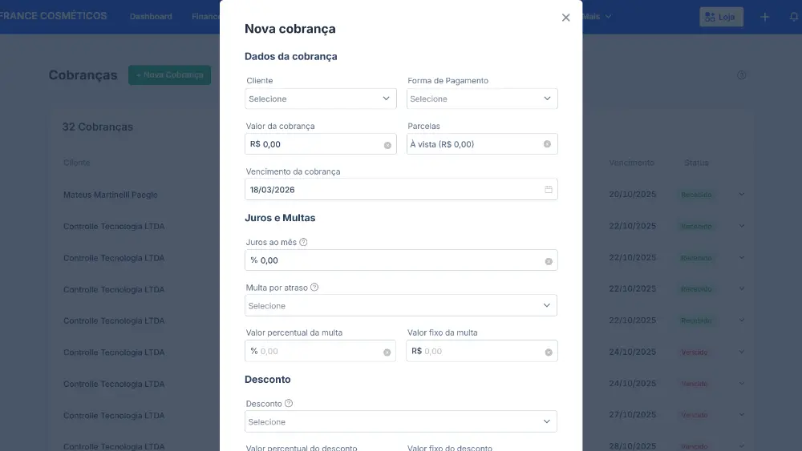The height and width of the screenshot is (451, 802).
Task: Click the FRANCE COSMÉTICOS brand logo
Action: pyautogui.click(x=53, y=16)
